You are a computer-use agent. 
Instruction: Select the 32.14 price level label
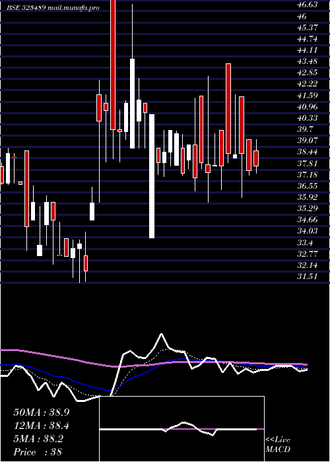[x=308, y=265]
